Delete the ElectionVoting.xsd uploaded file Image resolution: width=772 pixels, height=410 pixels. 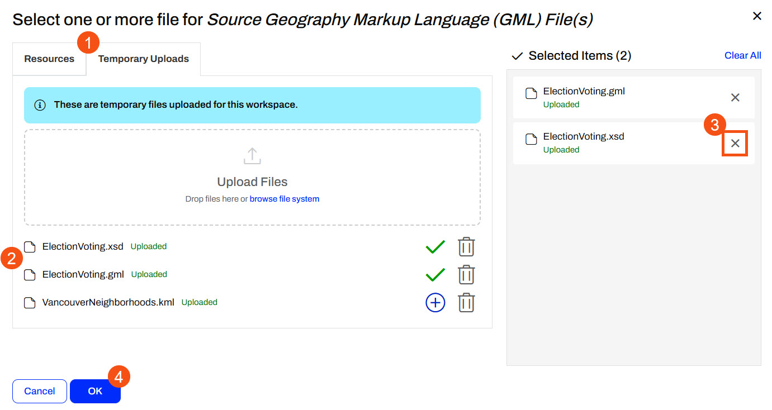pyautogui.click(x=466, y=247)
